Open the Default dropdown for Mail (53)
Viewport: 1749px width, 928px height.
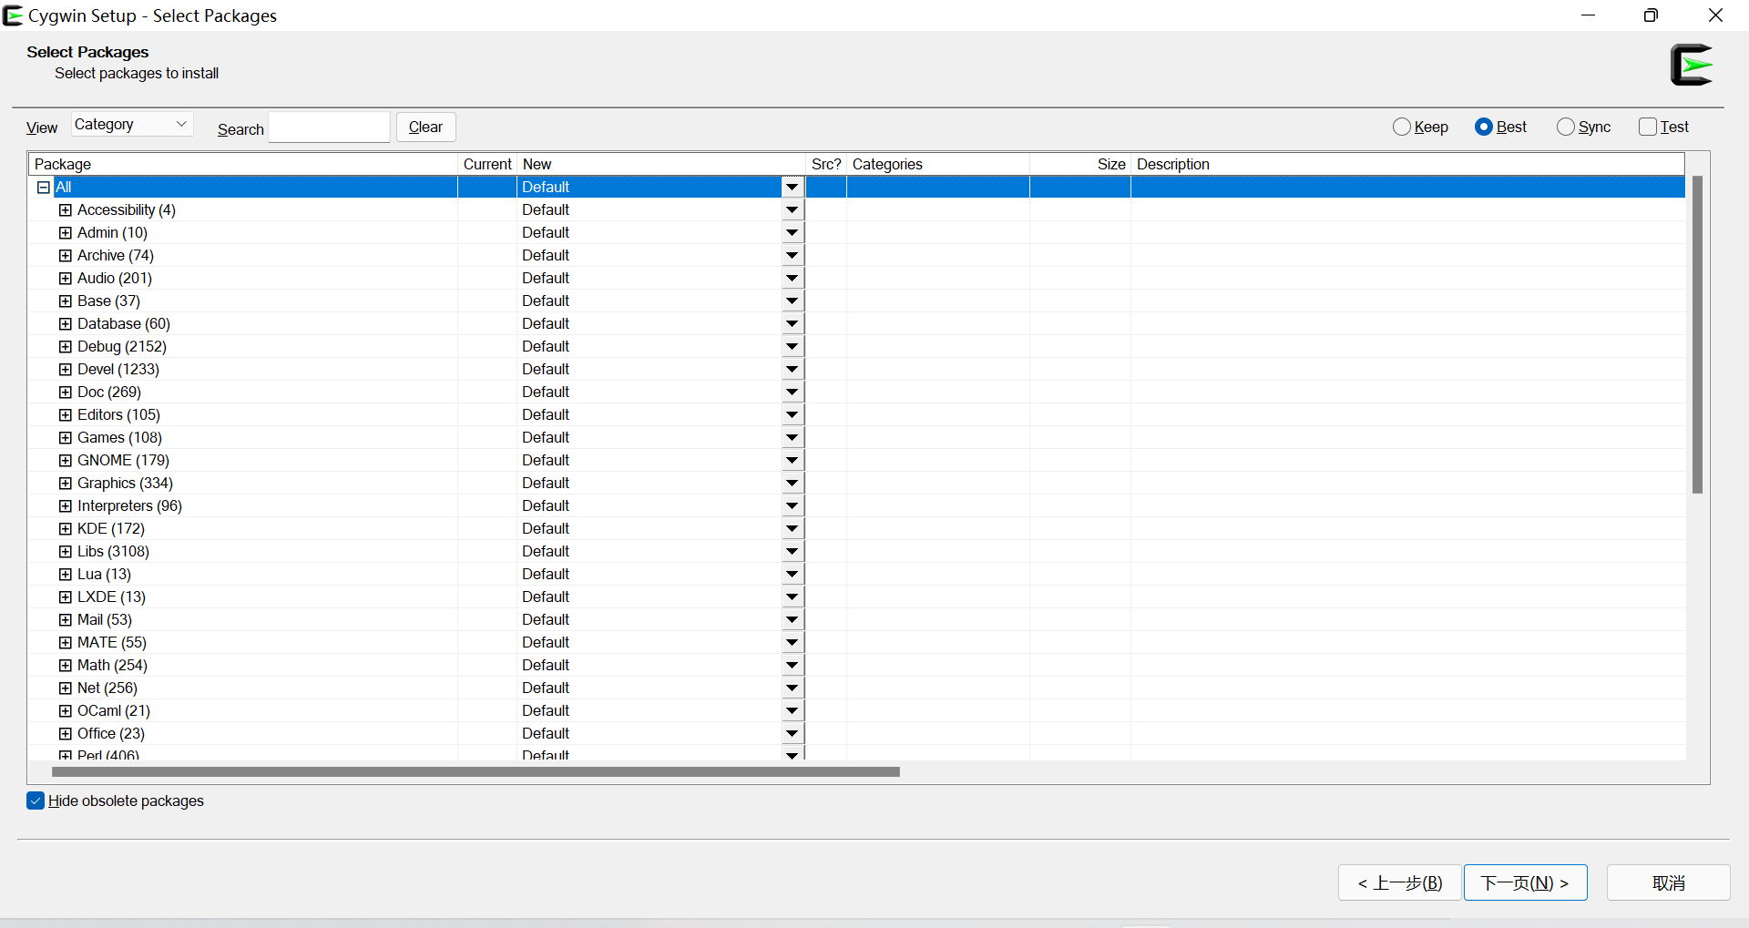pos(793,620)
